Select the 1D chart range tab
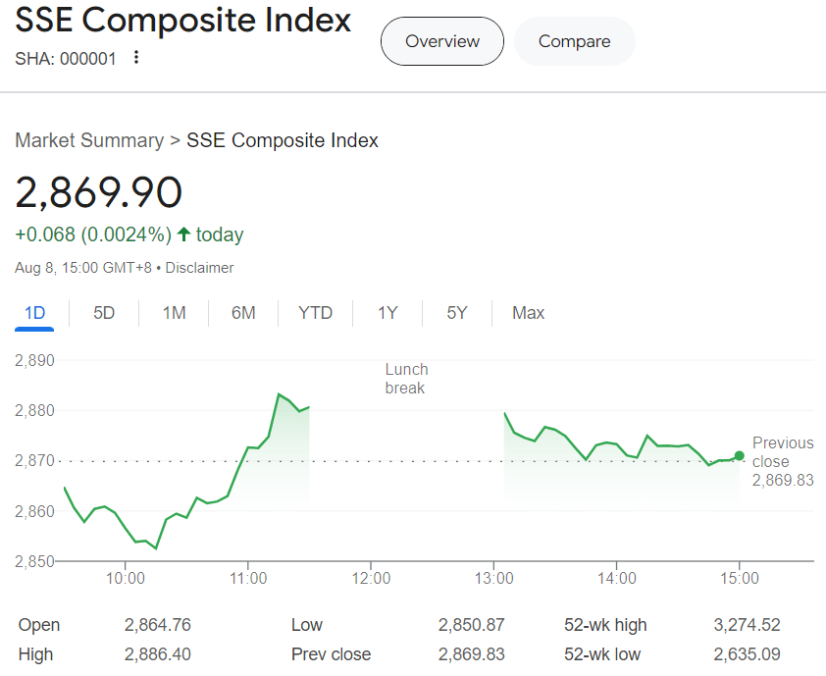Screen dimensions: 826x676 (x=33, y=312)
